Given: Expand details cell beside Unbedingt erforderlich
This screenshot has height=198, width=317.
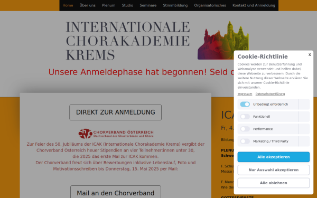Looking at the screenshot, I should tap(304, 104).
